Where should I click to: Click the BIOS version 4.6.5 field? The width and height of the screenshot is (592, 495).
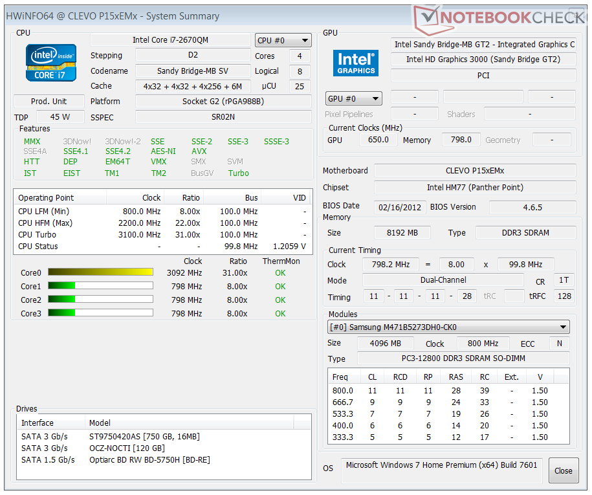tap(532, 207)
